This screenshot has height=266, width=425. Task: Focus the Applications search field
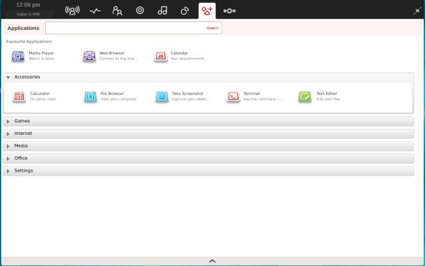(125, 28)
